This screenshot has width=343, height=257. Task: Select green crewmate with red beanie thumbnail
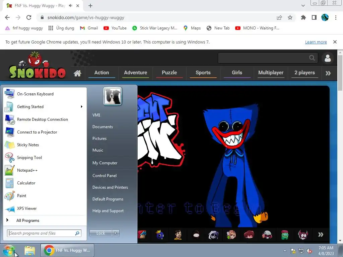click(285, 235)
